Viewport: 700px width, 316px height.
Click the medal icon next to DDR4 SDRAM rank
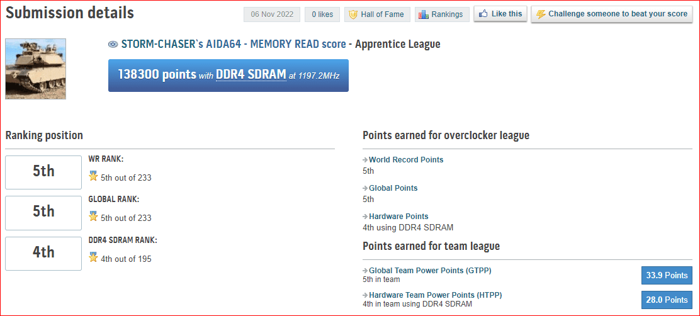(x=93, y=257)
